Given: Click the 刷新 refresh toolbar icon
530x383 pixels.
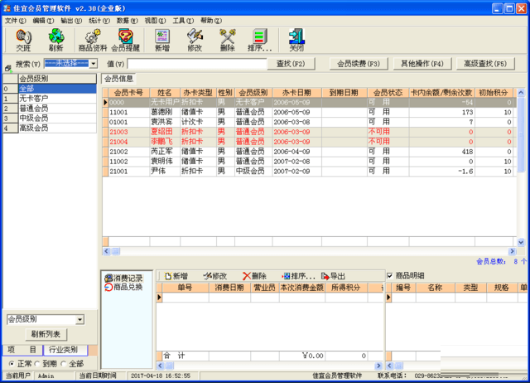Looking at the screenshot, I should coord(55,39).
